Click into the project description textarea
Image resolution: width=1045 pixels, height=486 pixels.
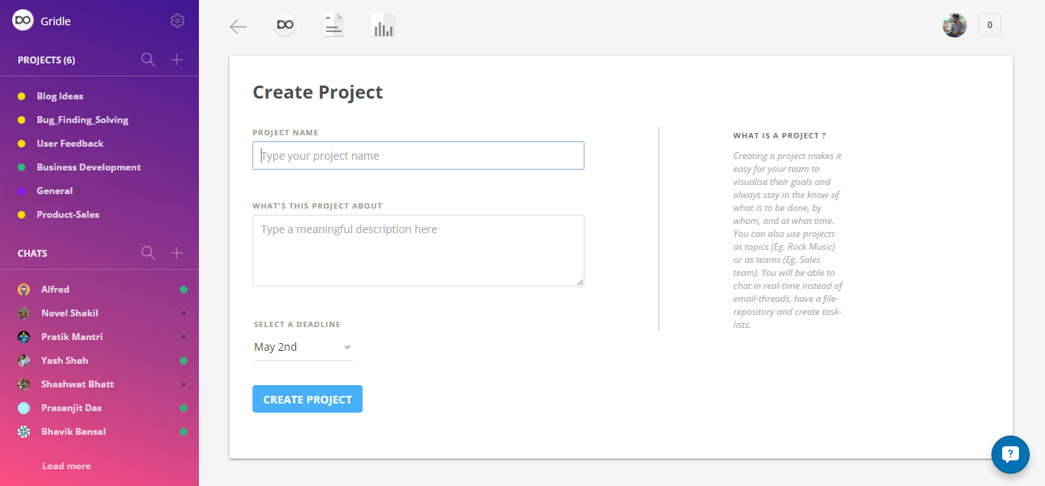point(418,251)
